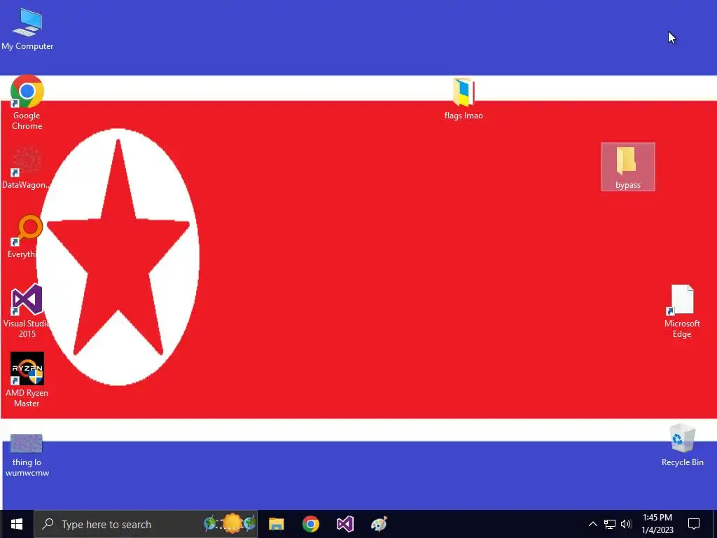This screenshot has height=538, width=717.
Task: Select the Recycle Bin icon
Action: 682,445
